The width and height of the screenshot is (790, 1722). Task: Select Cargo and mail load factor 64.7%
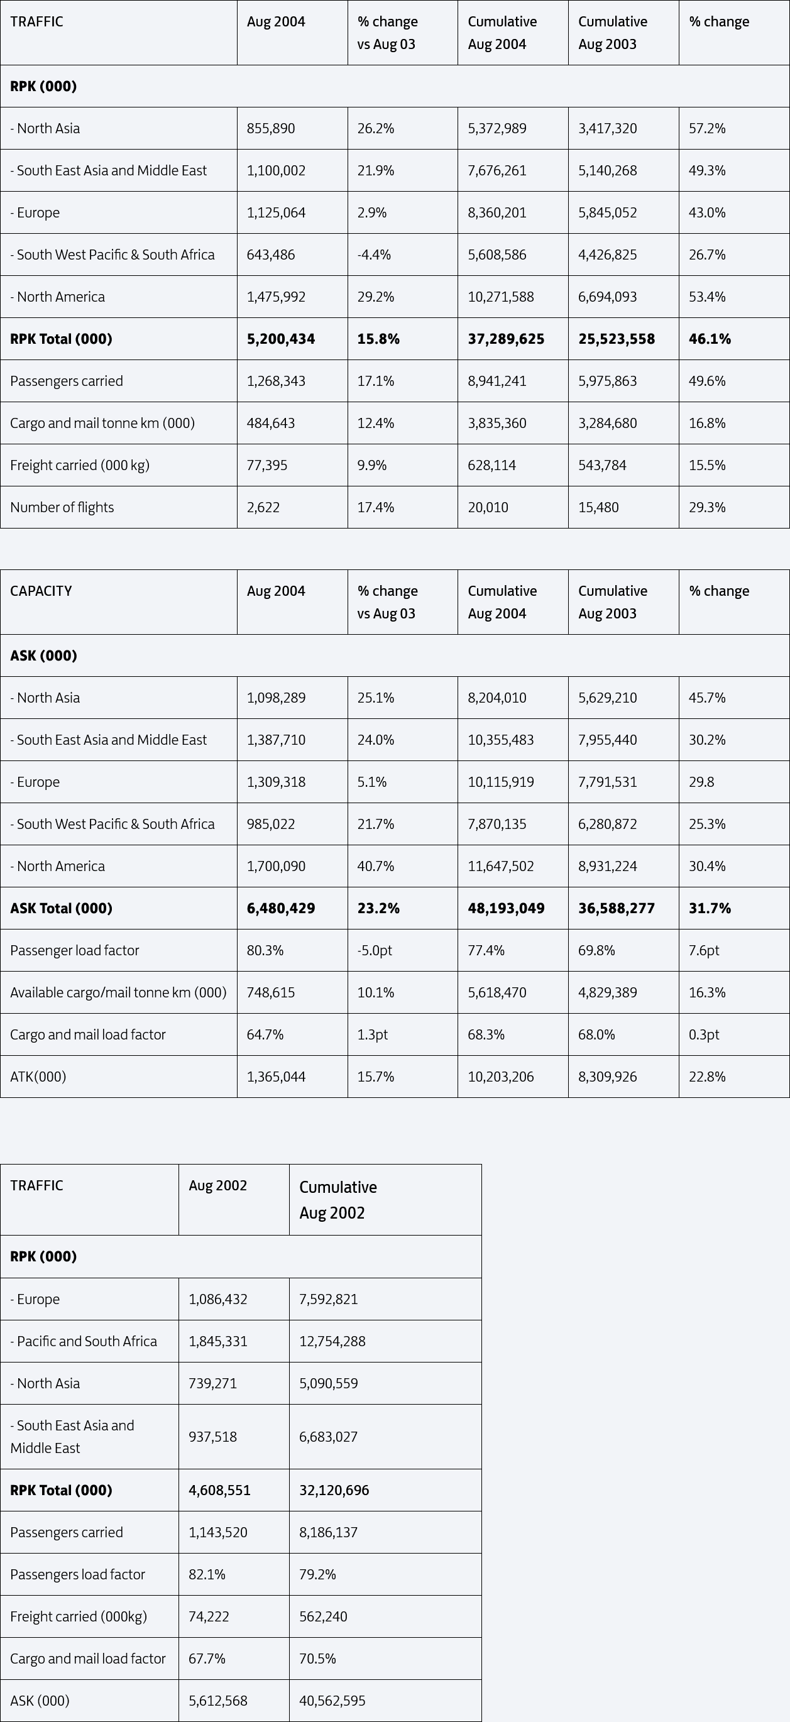(x=292, y=1035)
